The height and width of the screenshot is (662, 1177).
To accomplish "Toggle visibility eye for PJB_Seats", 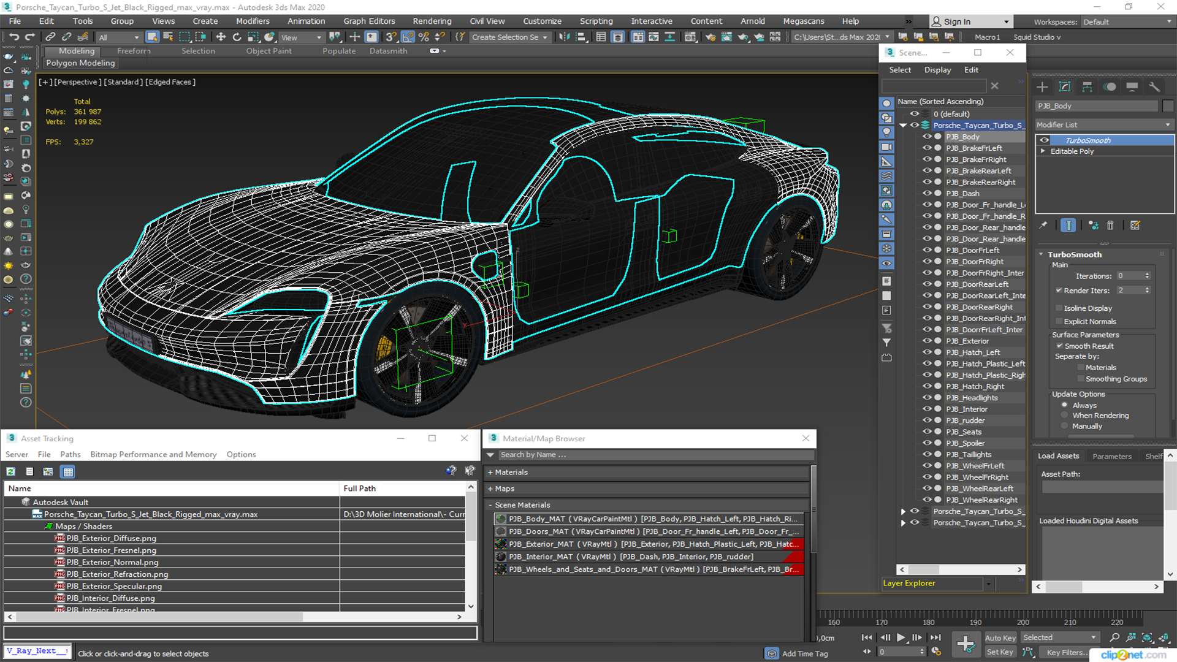I will tap(927, 432).
